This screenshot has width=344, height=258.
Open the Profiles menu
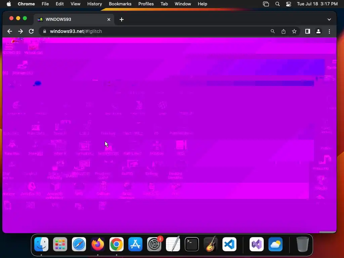point(146,4)
